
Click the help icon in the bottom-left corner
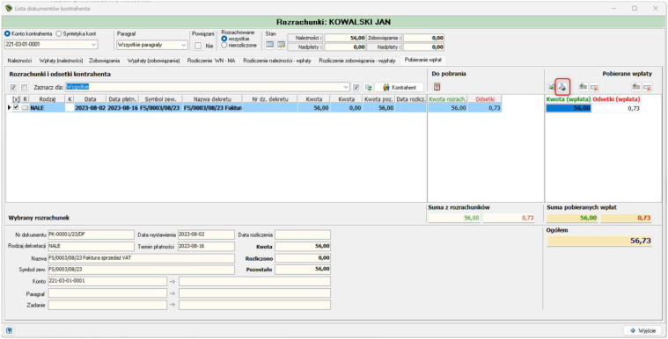(x=9, y=330)
